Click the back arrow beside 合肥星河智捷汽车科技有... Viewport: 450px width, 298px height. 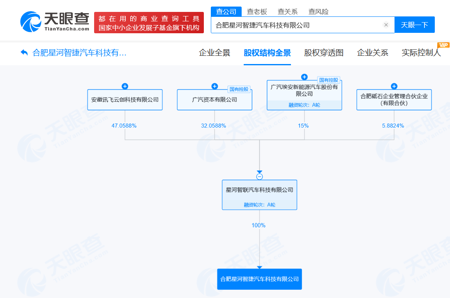tap(24, 53)
